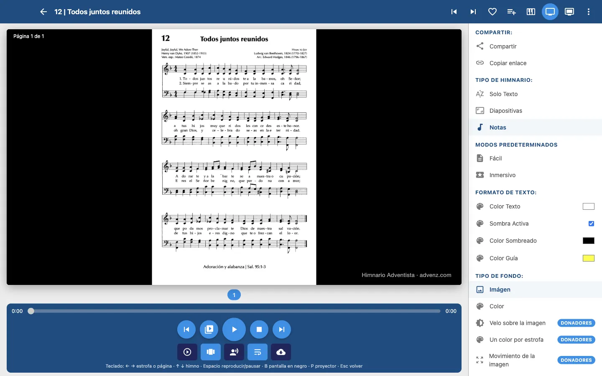
Task: Play the hymn with large play button
Action: click(234, 329)
